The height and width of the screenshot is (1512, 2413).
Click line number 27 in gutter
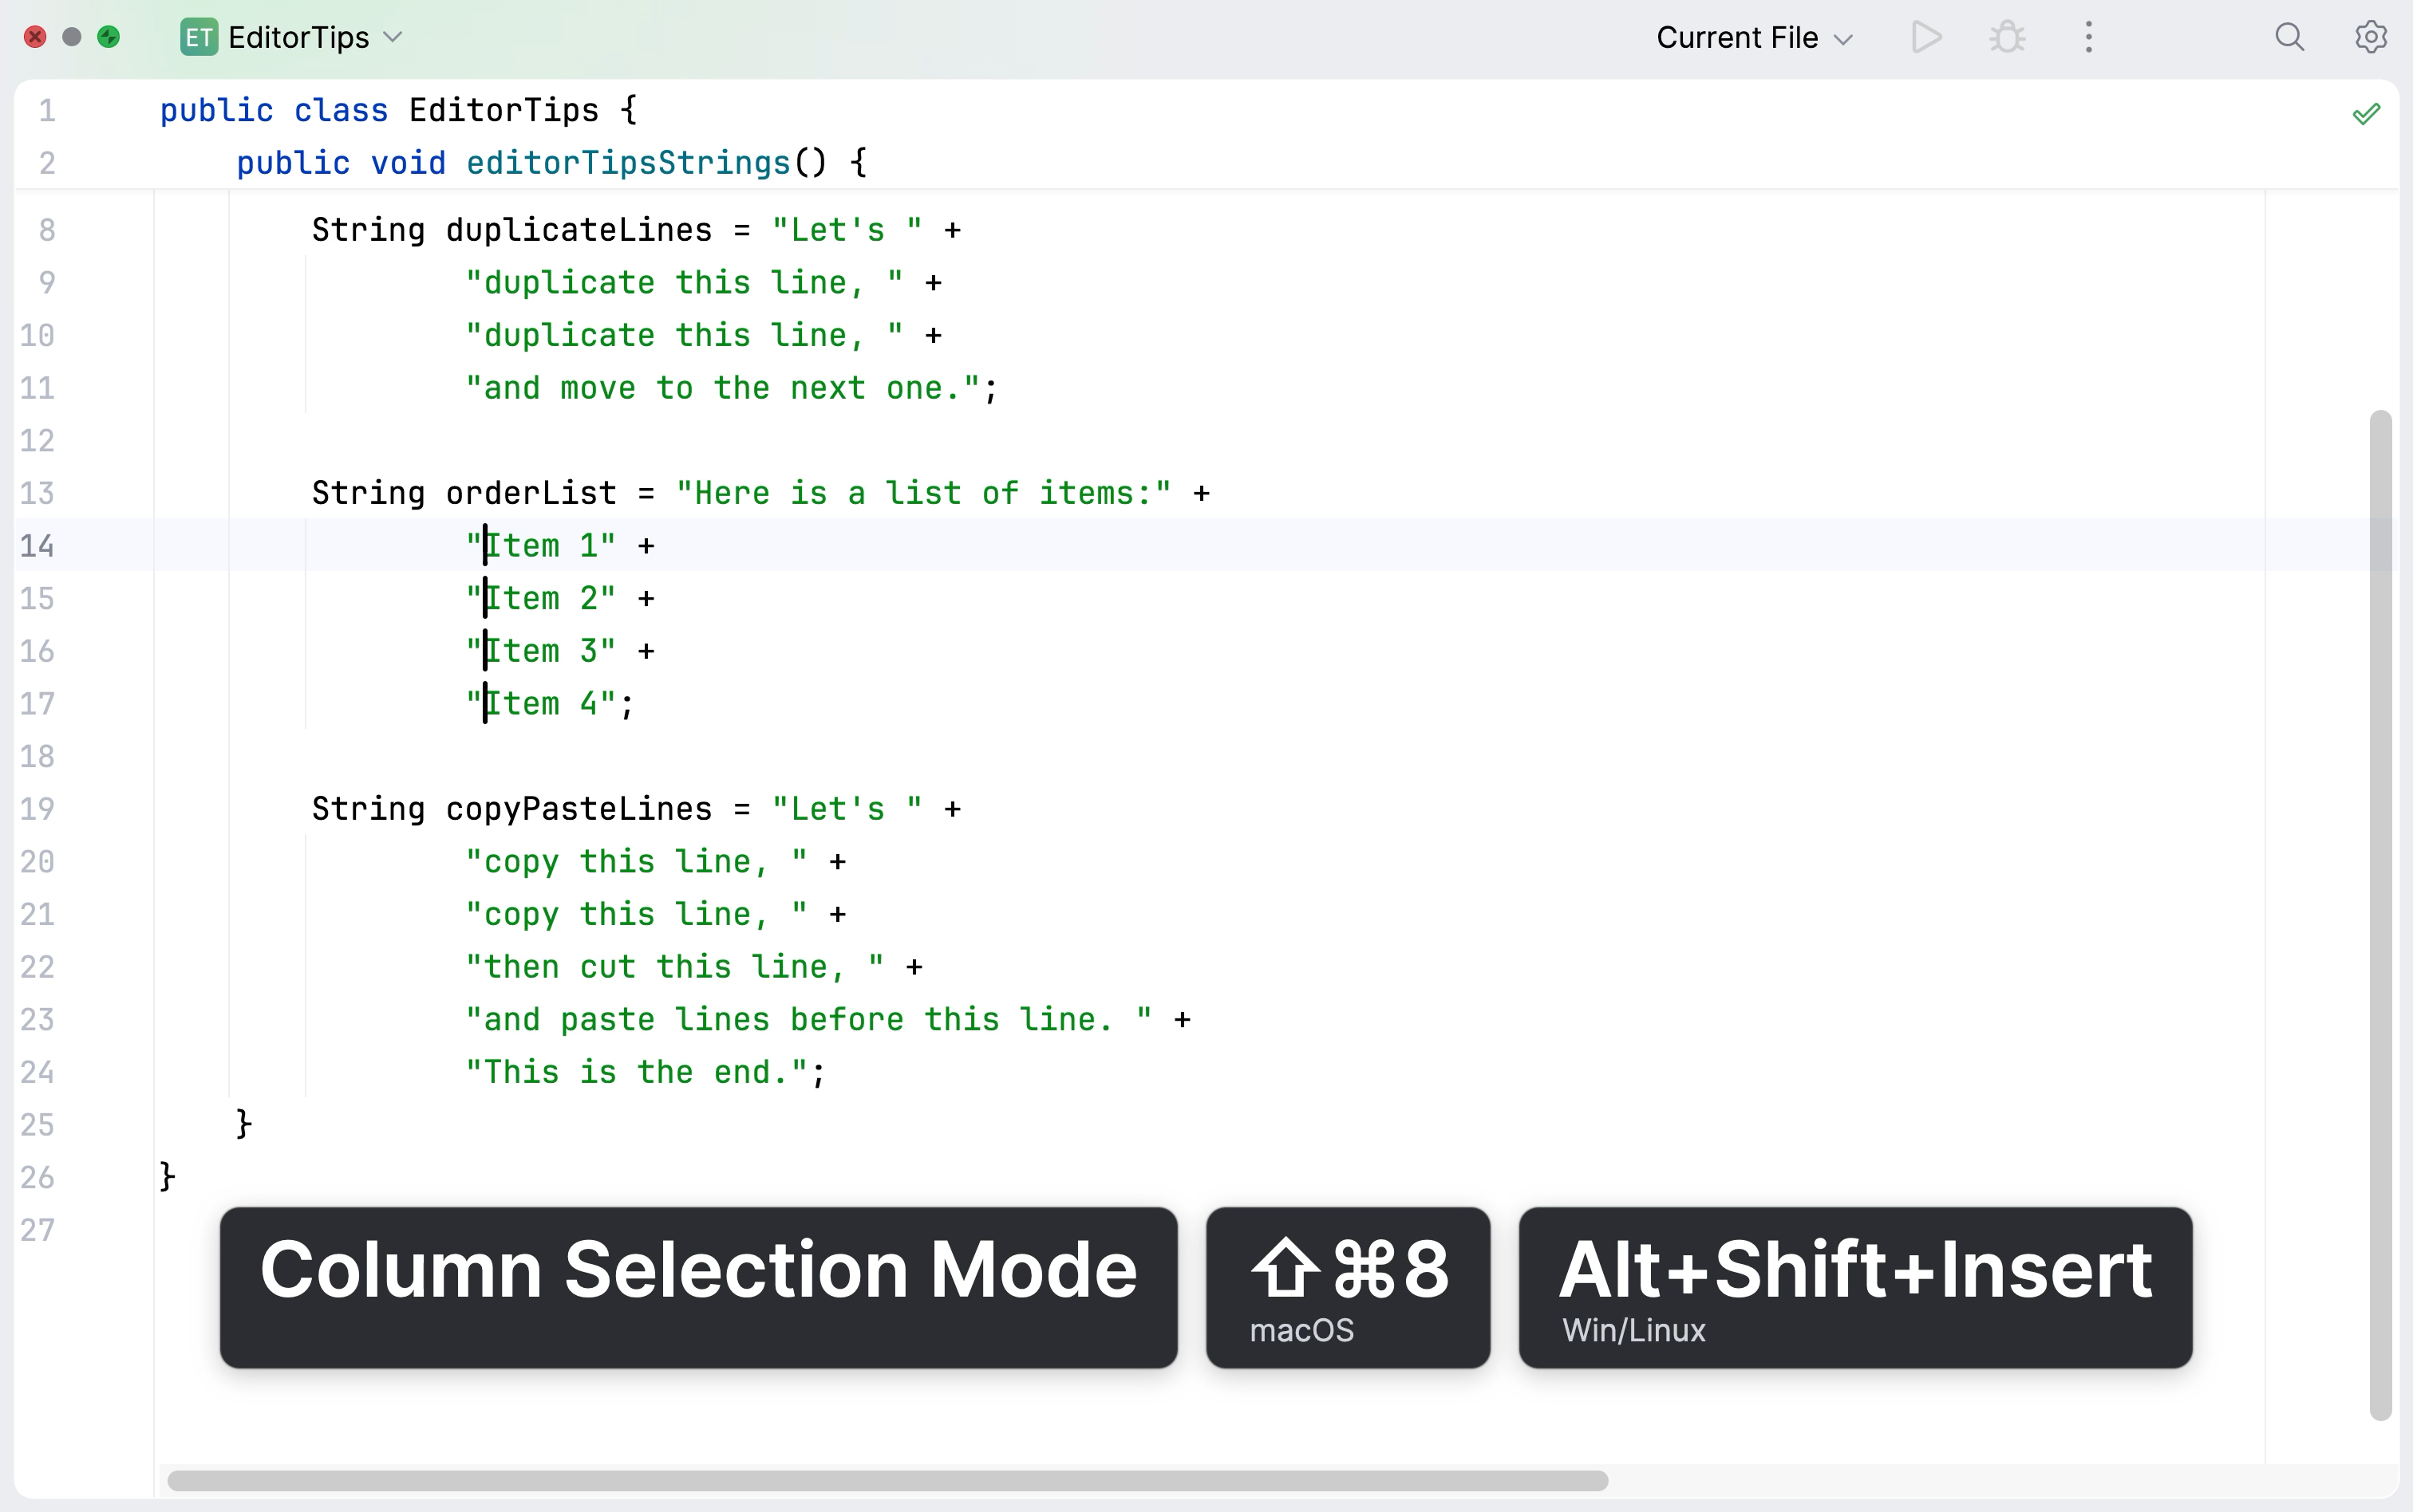(x=37, y=1229)
